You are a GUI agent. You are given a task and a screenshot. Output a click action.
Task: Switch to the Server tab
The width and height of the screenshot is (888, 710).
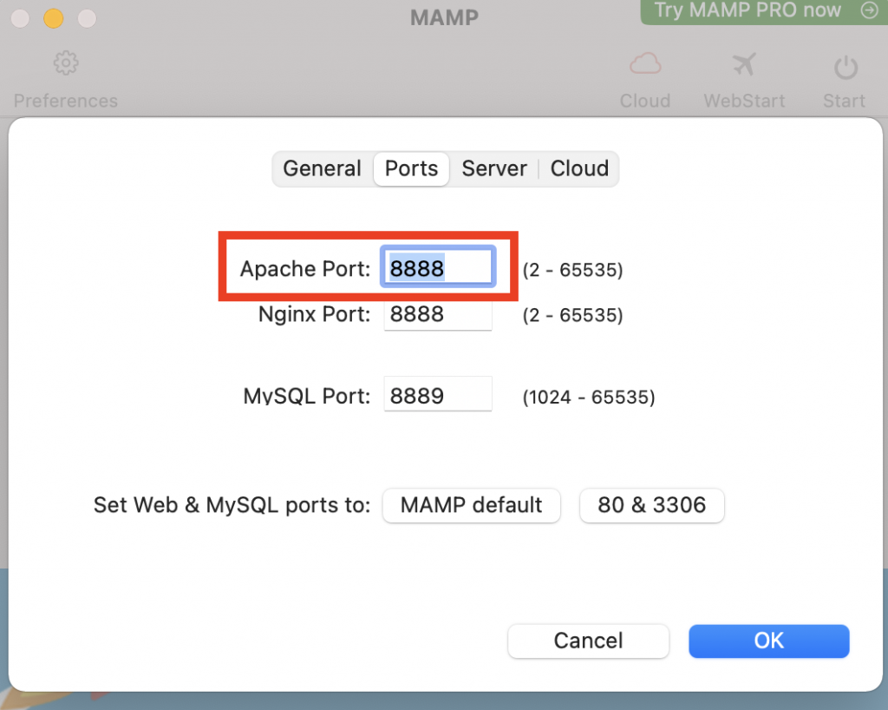click(493, 168)
